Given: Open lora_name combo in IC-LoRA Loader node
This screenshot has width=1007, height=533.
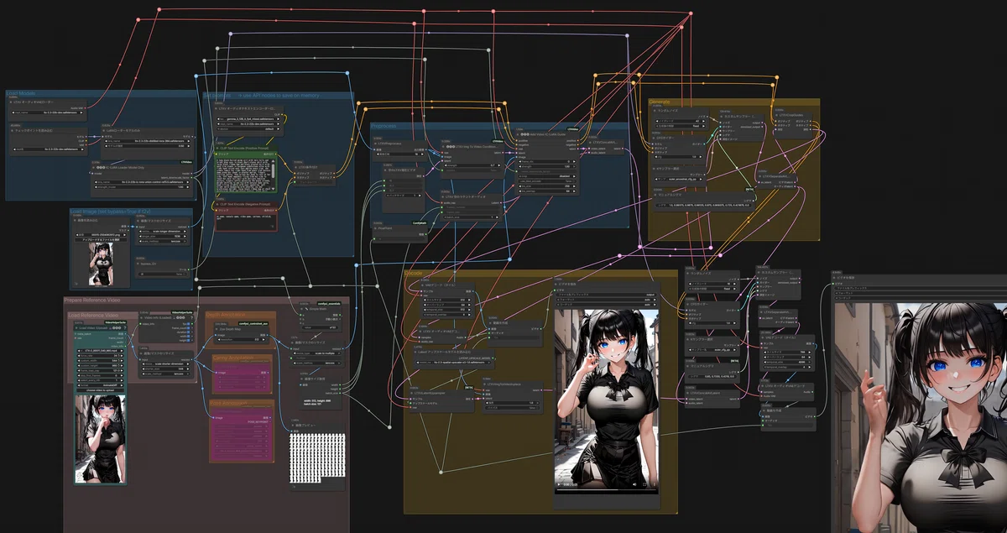Looking at the screenshot, I should coord(143,182).
